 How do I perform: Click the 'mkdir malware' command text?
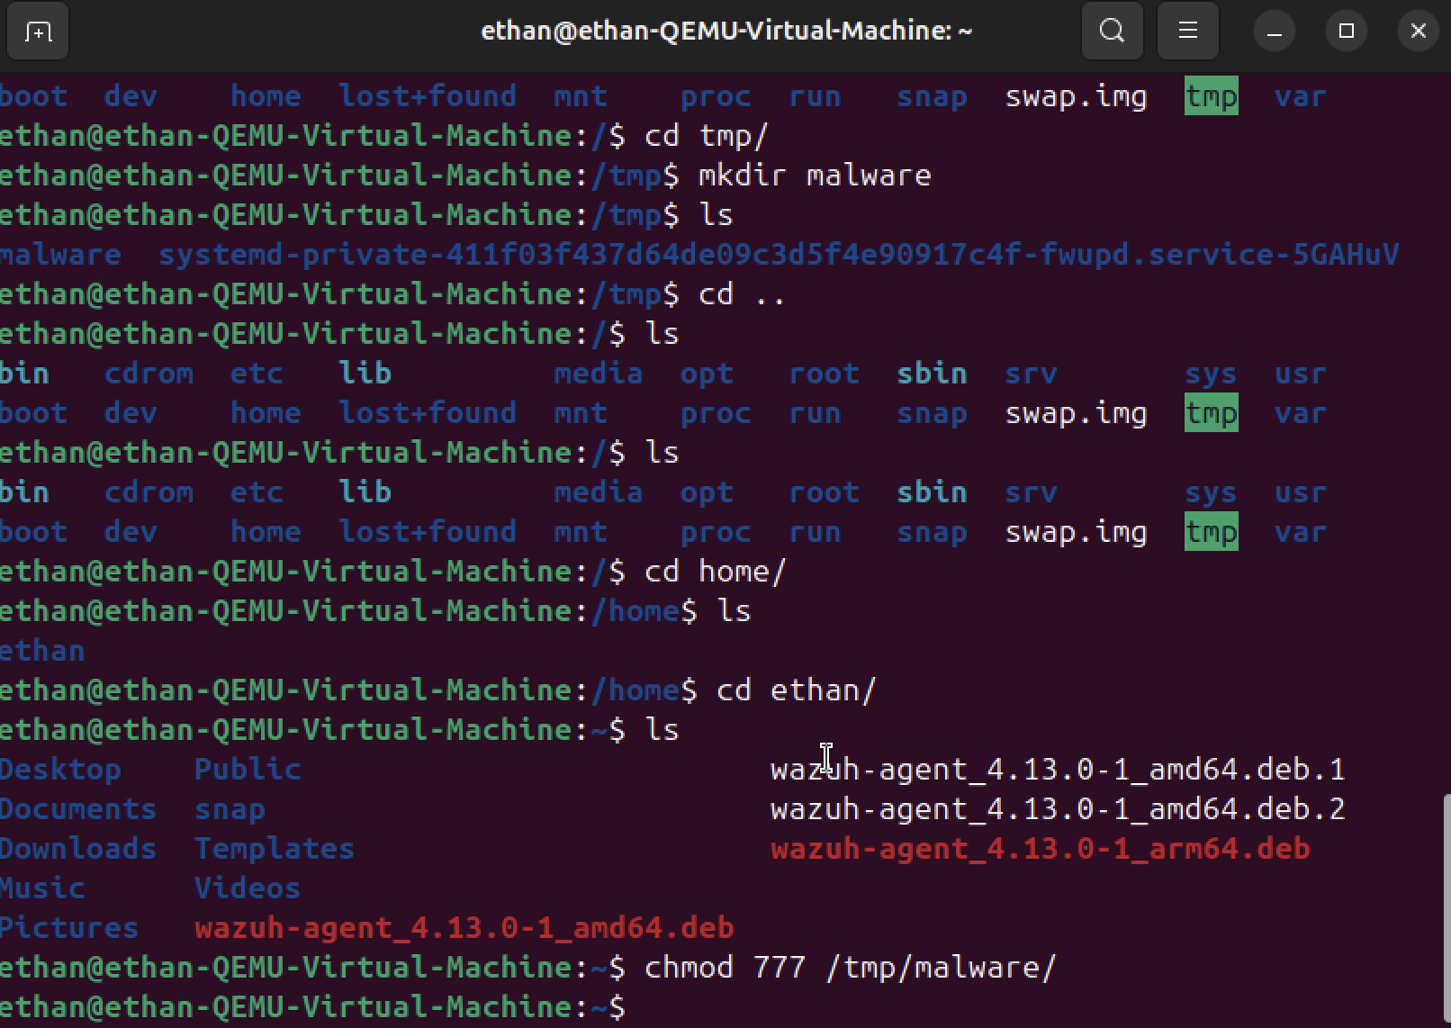pyautogui.click(x=815, y=176)
